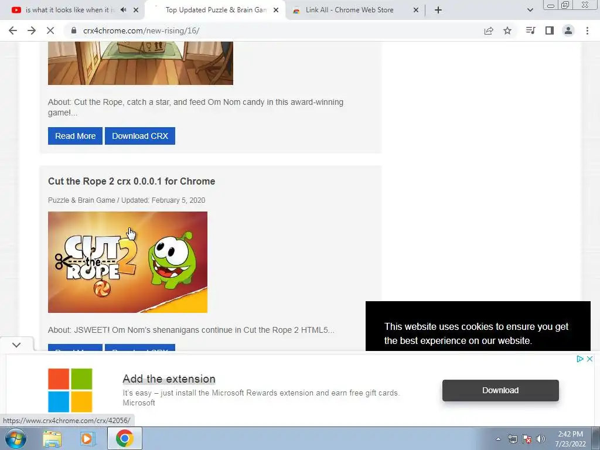Share this page icon
This screenshot has height=450, width=600.
489,30
